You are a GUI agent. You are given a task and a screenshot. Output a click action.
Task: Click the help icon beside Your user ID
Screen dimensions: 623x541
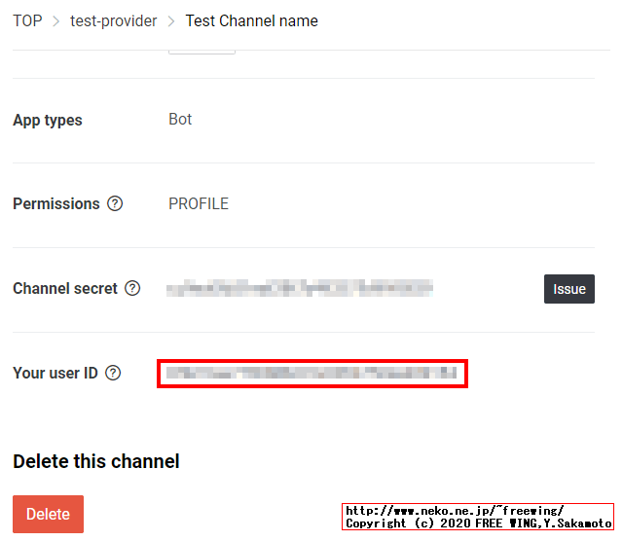click(x=113, y=373)
